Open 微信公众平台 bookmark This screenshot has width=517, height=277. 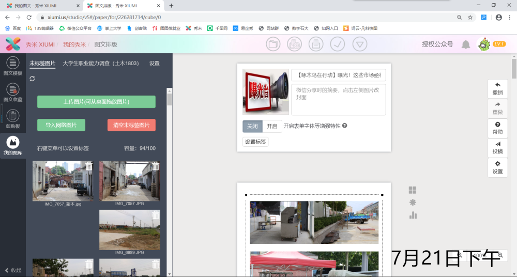[x=75, y=28]
